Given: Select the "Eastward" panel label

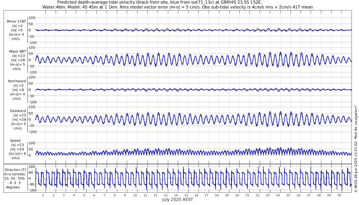Looking at the screenshot, I should [x=18, y=111].
